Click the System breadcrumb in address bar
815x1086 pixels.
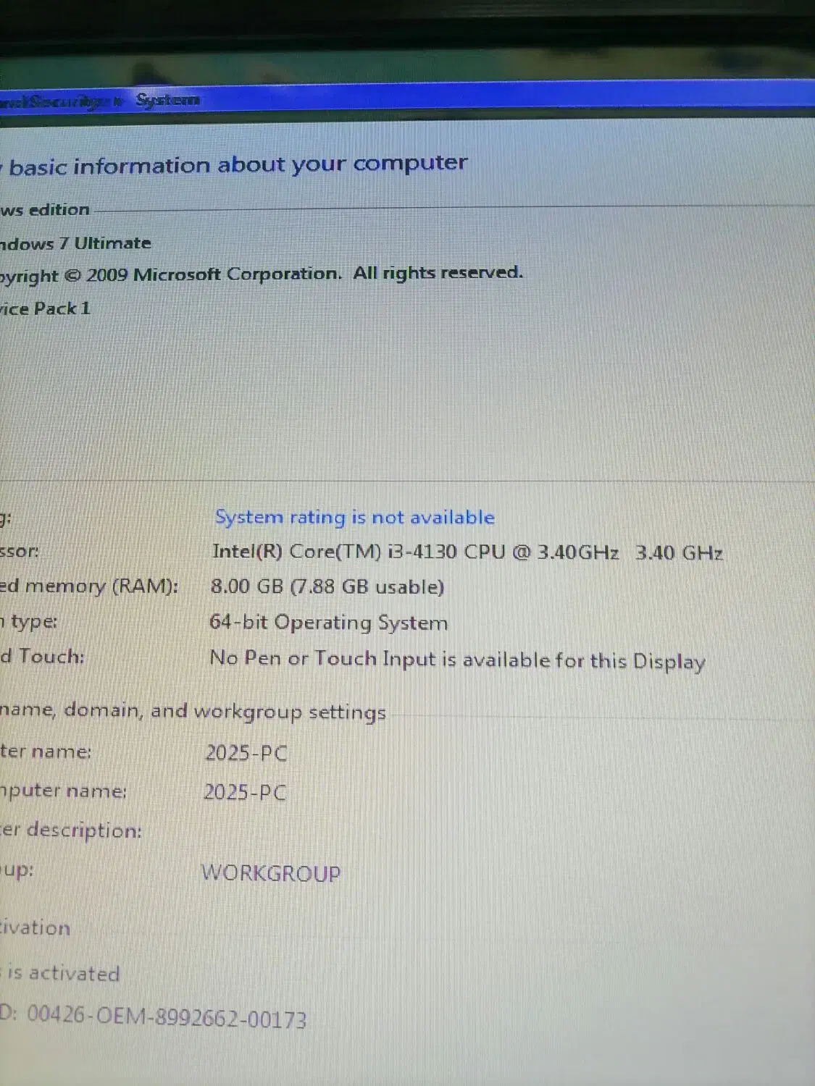pyautogui.click(x=167, y=100)
